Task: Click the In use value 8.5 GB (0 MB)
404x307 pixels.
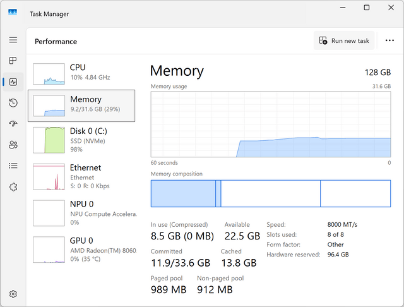Action: tap(182, 236)
